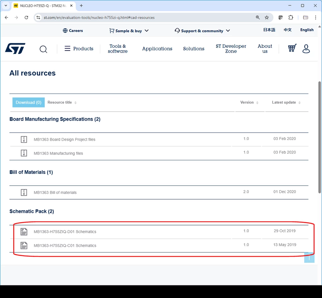Go to the Careers link
The image size is (322, 298).
tap(73, 31)
